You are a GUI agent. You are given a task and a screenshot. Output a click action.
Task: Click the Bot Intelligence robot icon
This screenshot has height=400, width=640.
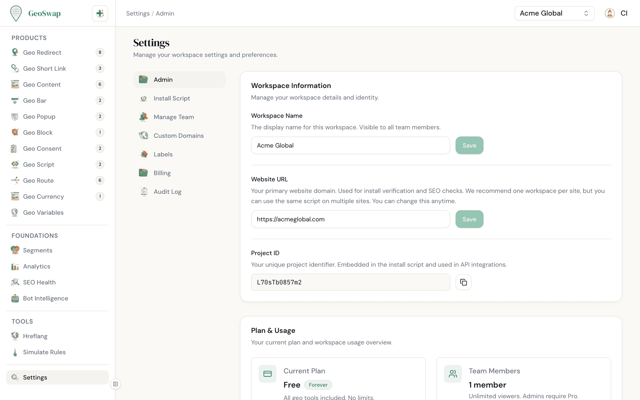pos(15,298)
